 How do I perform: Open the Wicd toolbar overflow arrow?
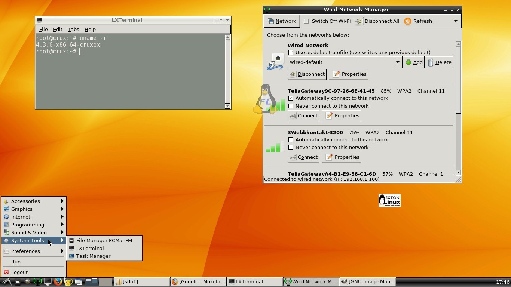(456, 21)
